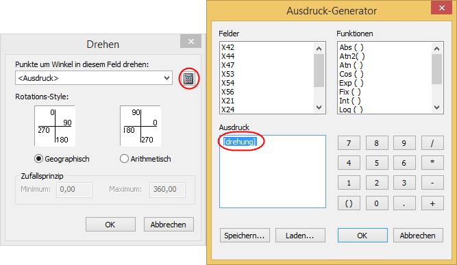Image resolution: width=457 pixels, height=265 pixels.
Task: Click the Maximum value field
Action: (167, 190)
